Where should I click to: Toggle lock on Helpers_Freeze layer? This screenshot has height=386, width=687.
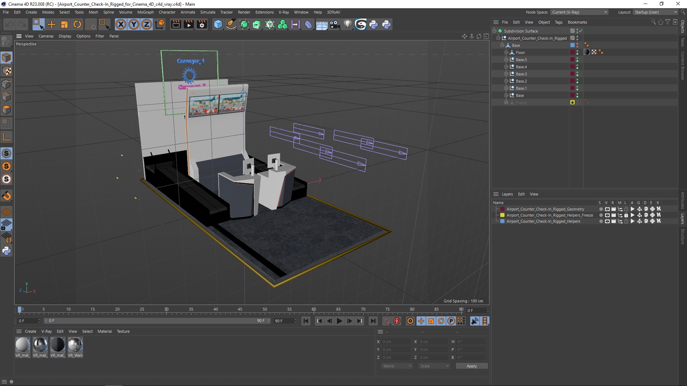[x=626, y=215]
